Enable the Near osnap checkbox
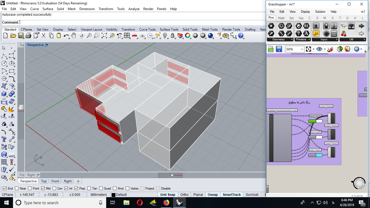Image resolution: width=370 pixels, height=208 pixels. coord(17,188)
